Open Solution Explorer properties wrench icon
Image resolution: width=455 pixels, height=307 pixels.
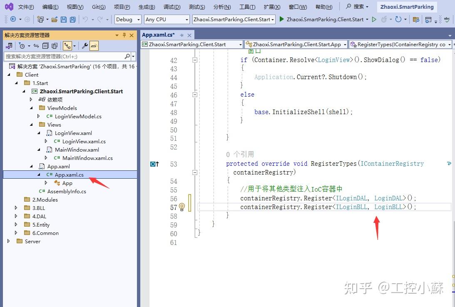tap(85, 46)
